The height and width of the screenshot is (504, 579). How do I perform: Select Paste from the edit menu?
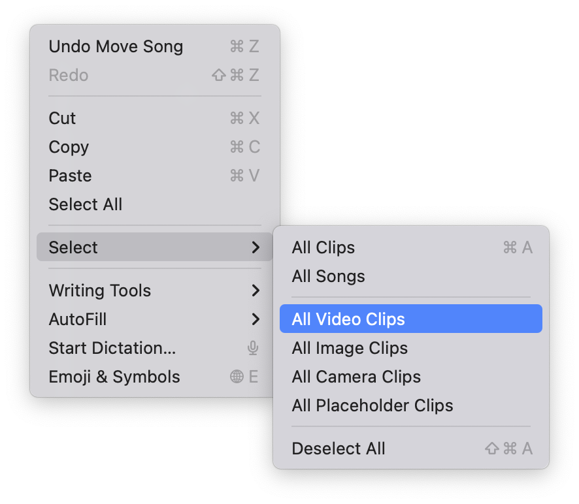pyautogui.click(x=69, y=176)
